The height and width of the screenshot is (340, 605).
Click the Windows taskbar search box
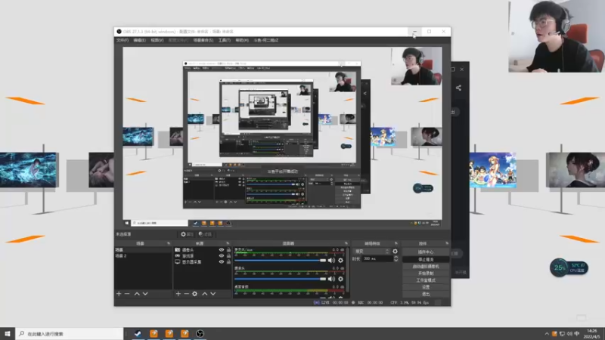pos(70,333)
